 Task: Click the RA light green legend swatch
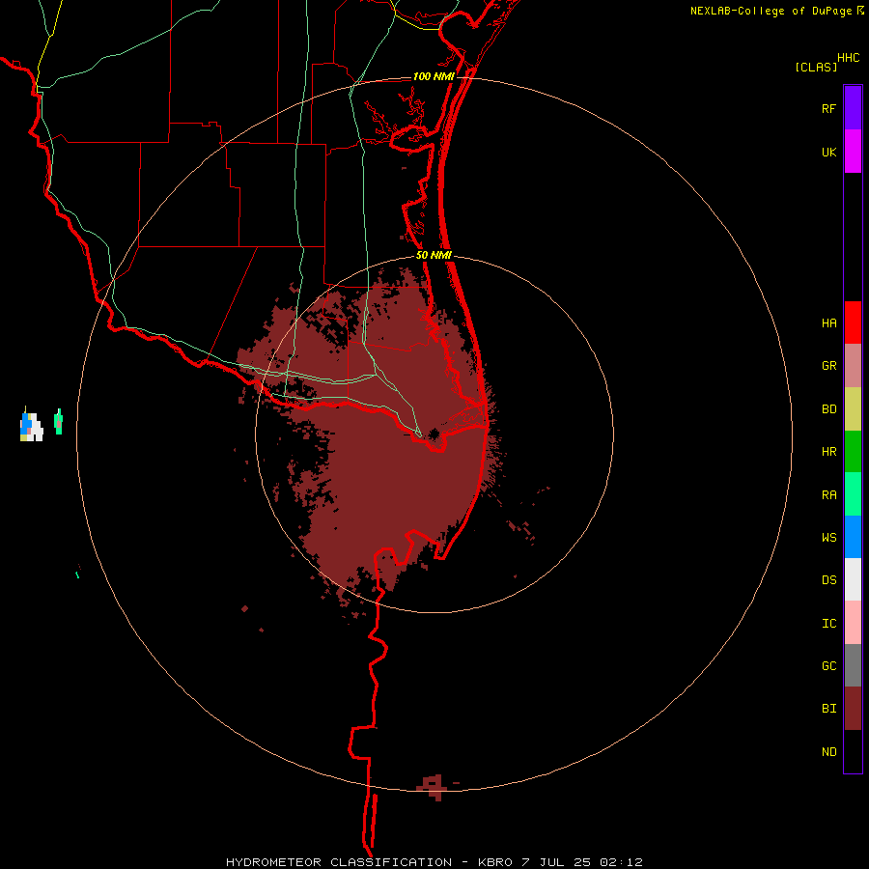(x=853, y=494)
